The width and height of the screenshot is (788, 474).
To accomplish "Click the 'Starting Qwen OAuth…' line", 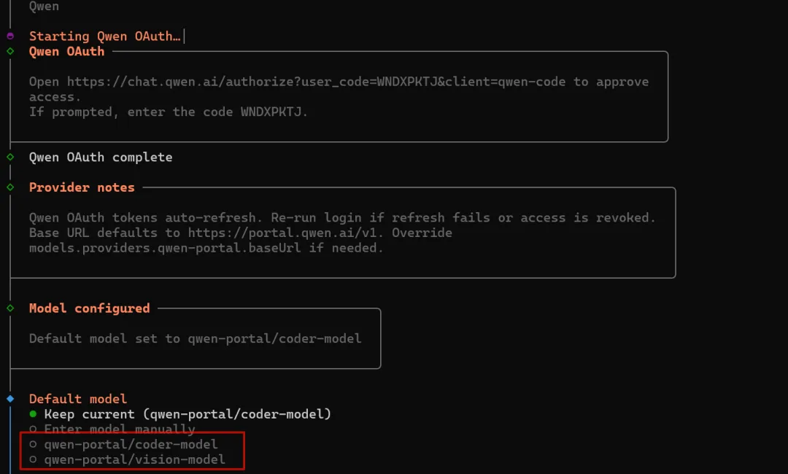I will [x=104, y=36].
